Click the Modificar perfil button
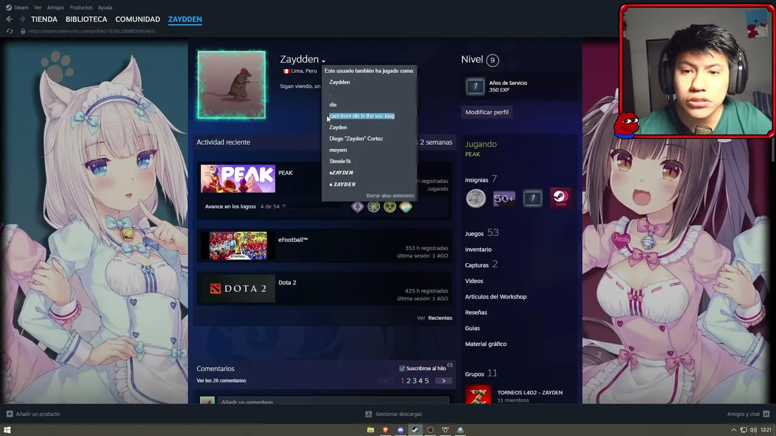This screenshot has height=436, width=776. [487, 112]
